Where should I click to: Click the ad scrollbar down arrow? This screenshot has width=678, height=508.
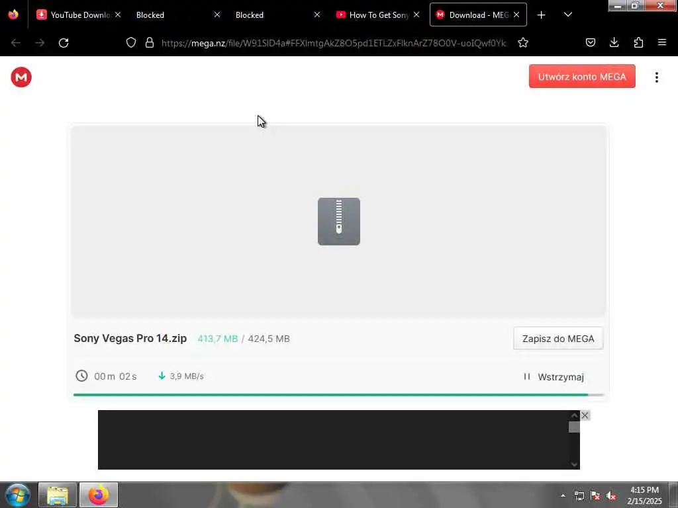click(x=574, y=464)
